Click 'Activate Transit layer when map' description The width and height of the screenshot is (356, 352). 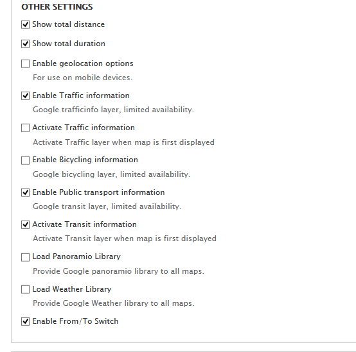125,239
